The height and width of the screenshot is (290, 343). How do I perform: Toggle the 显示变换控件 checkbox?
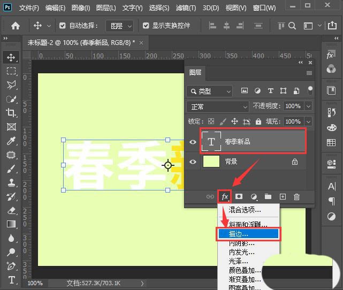(146, 26)
